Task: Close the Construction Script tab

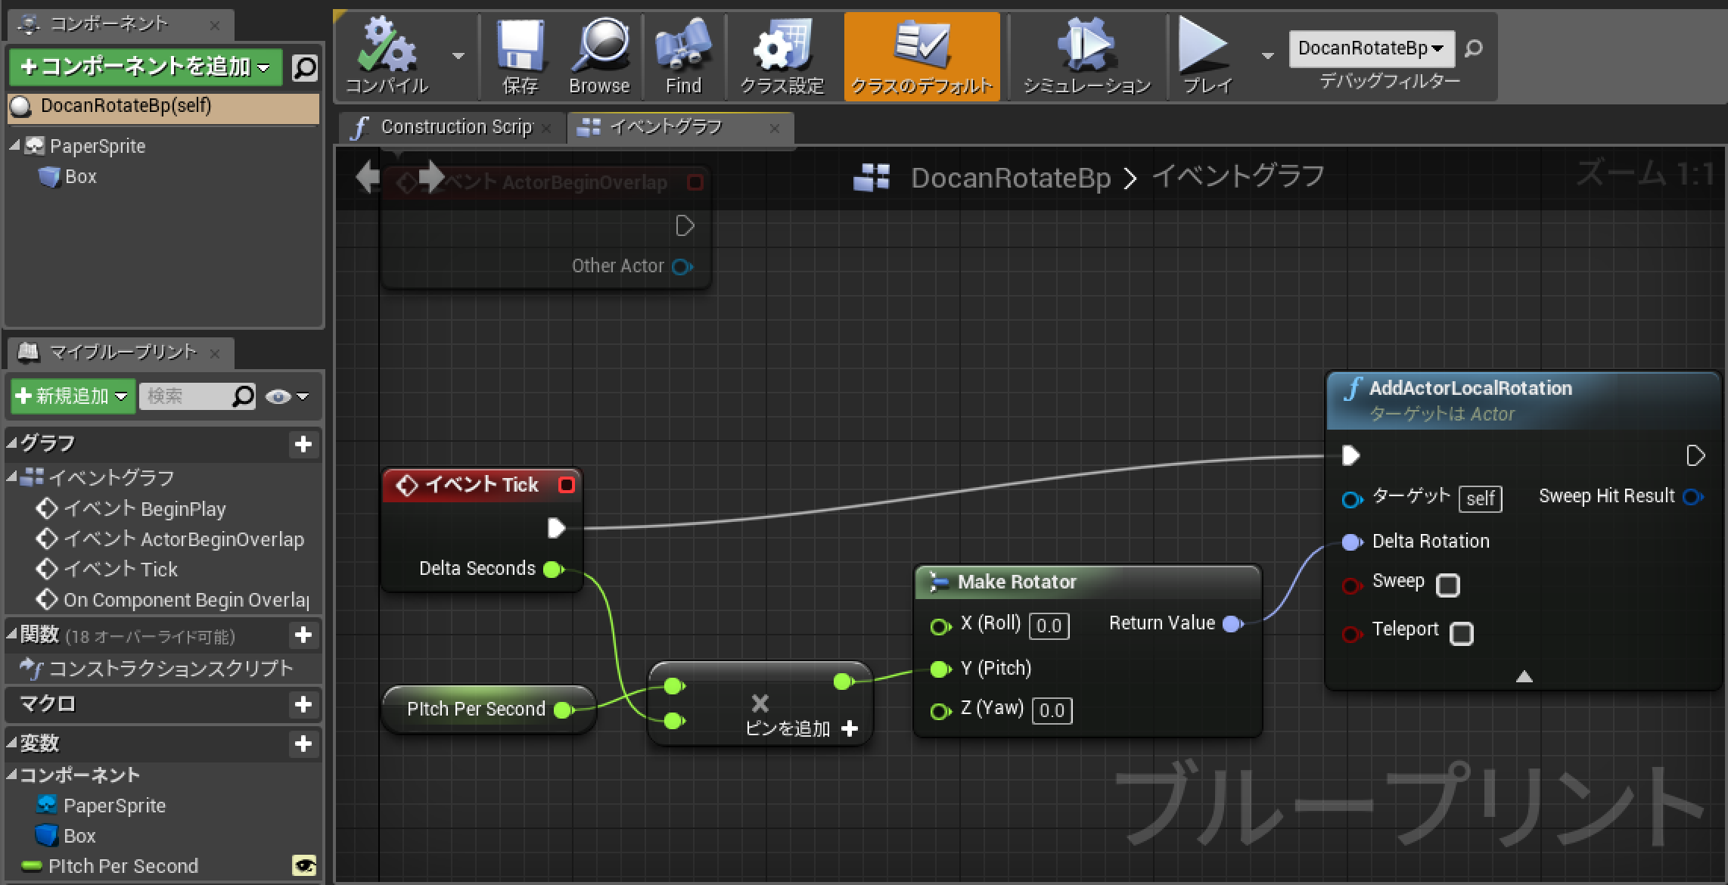Action: point(547,129)
